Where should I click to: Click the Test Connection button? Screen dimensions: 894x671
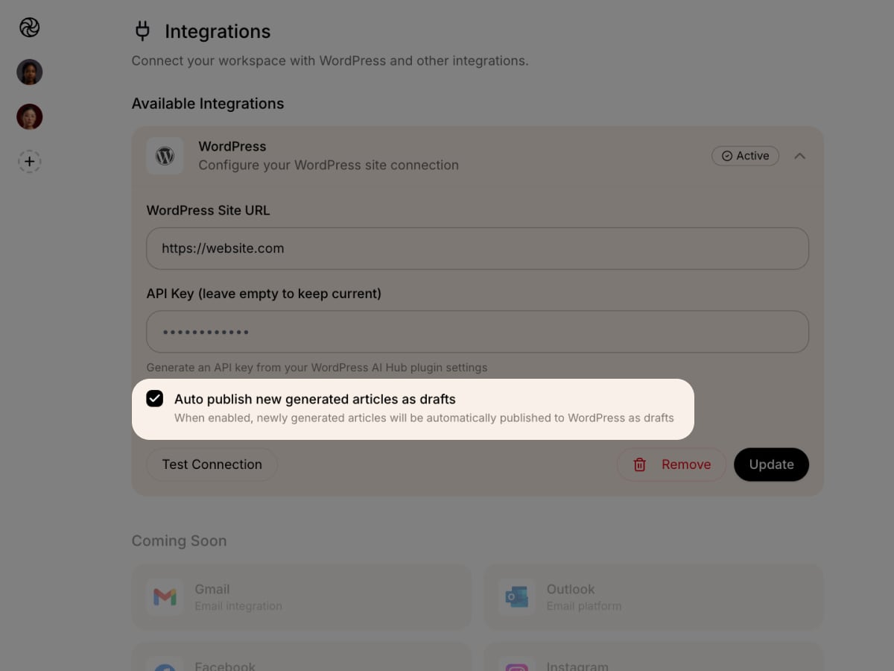click(212, 464)
